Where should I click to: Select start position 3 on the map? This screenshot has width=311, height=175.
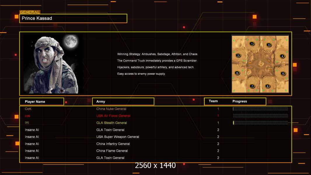click(269, 45)
